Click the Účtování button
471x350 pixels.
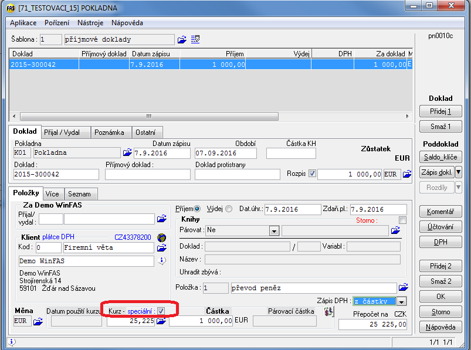pos(440,226)
